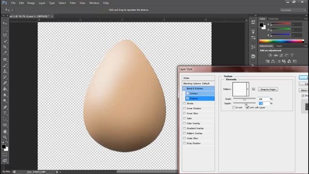The image size is (309, 174).
Task: Add a Brightness/Contrast adjustment
Action: pyautogui.click(x=270, y=56)
